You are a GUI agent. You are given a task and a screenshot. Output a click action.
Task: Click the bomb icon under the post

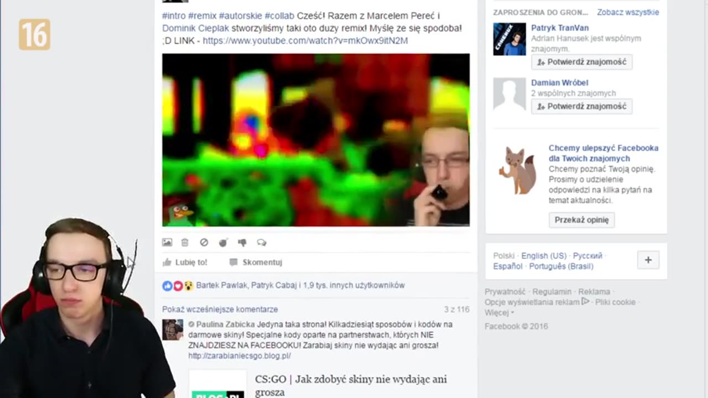[223, 242]
